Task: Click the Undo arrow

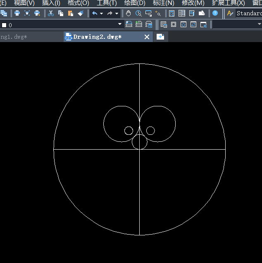Action: 95,13
